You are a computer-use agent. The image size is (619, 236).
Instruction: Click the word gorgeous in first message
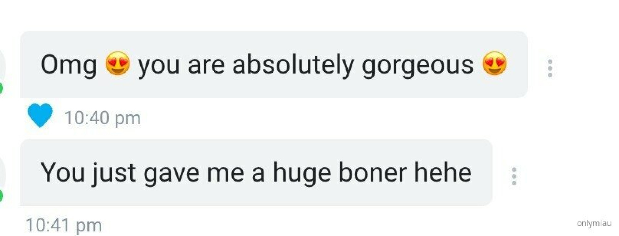click(x=418, y=66)
